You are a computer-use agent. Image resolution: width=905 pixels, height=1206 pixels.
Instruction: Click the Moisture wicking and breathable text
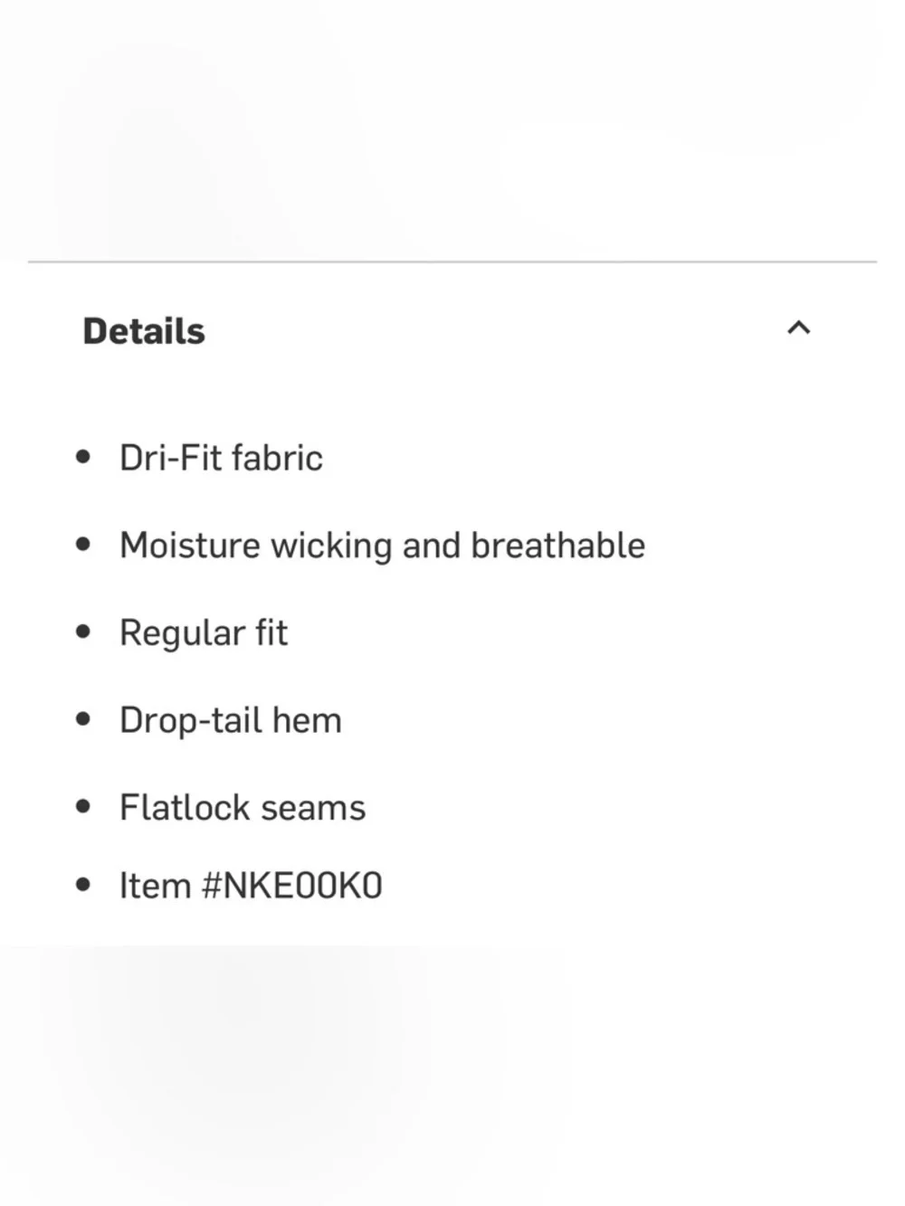(382, 546)
